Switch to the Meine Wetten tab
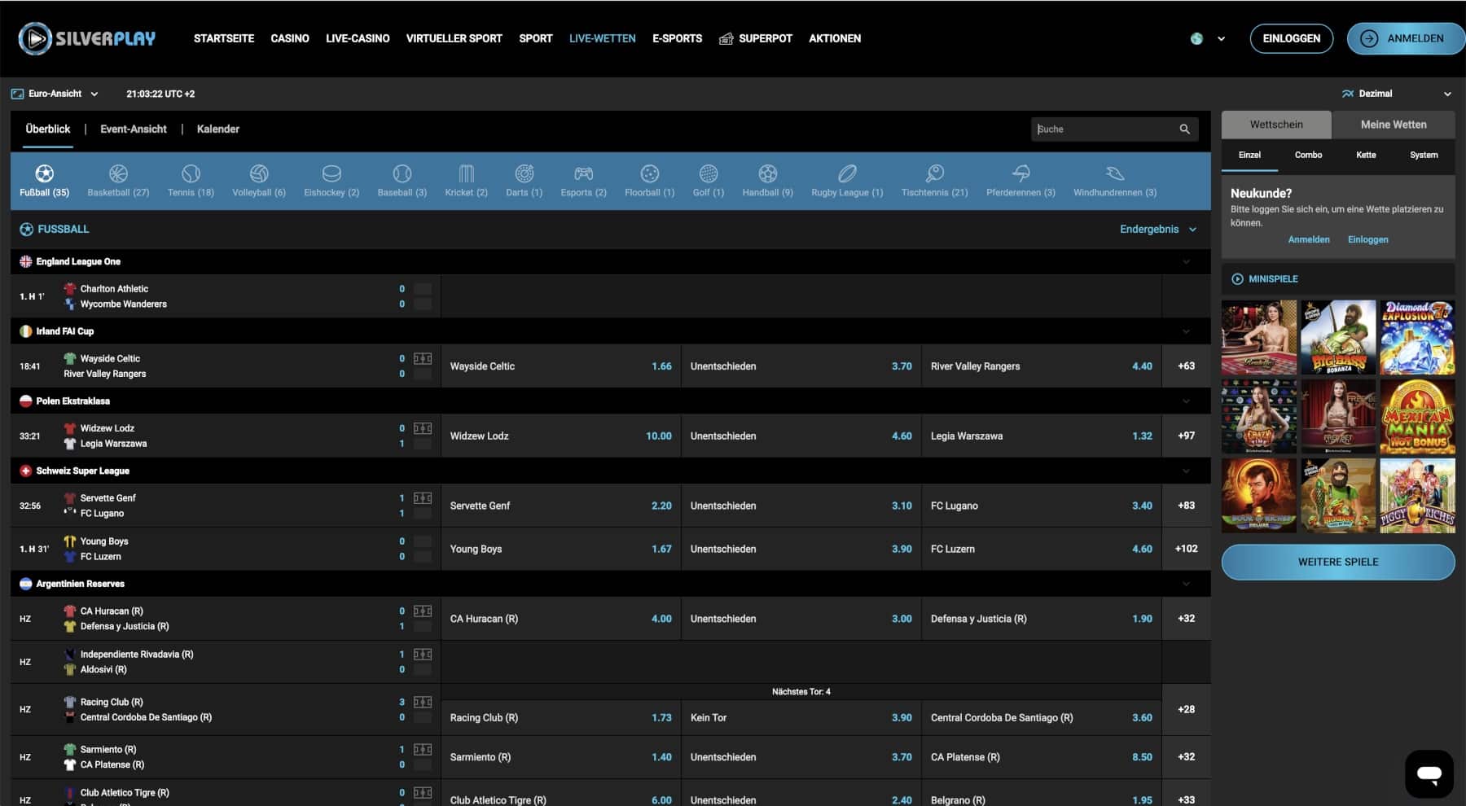This screenshot has width=1466, height=806. click(1394, 125)
